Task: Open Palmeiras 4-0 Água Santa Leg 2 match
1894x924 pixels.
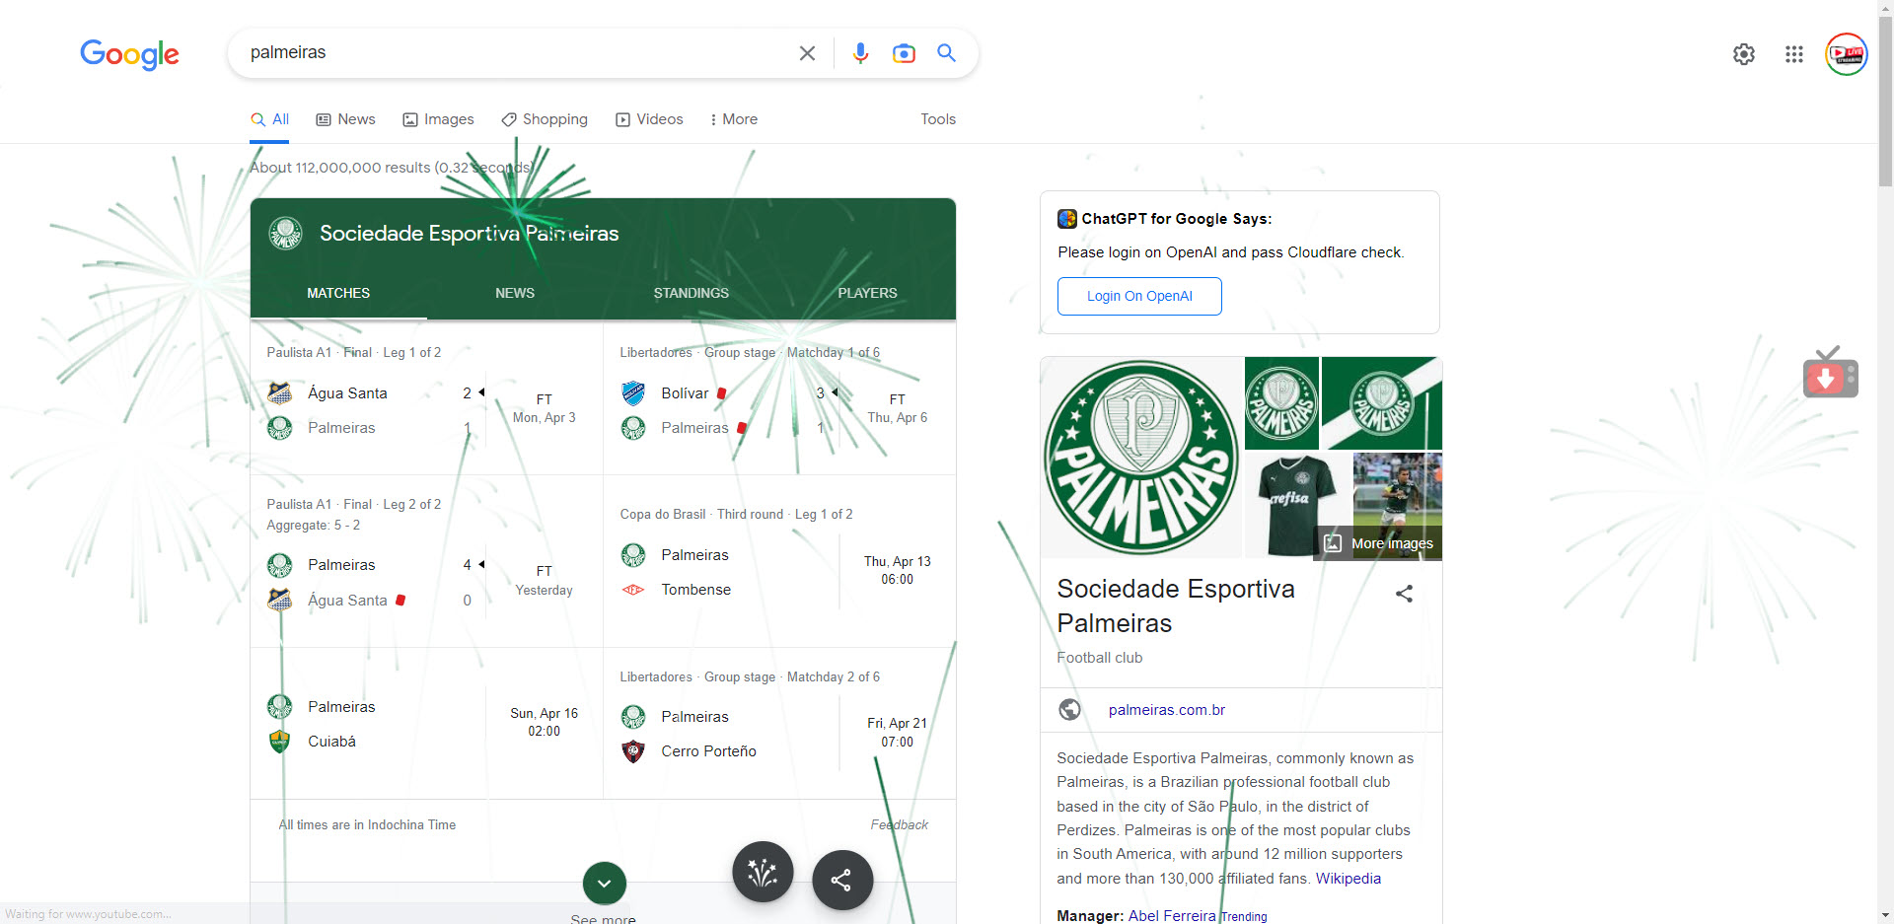Action: pos(426,561)
